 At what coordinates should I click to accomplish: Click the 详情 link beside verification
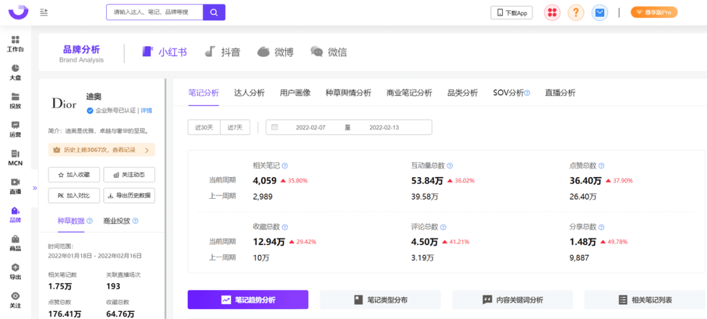(146, 110)
